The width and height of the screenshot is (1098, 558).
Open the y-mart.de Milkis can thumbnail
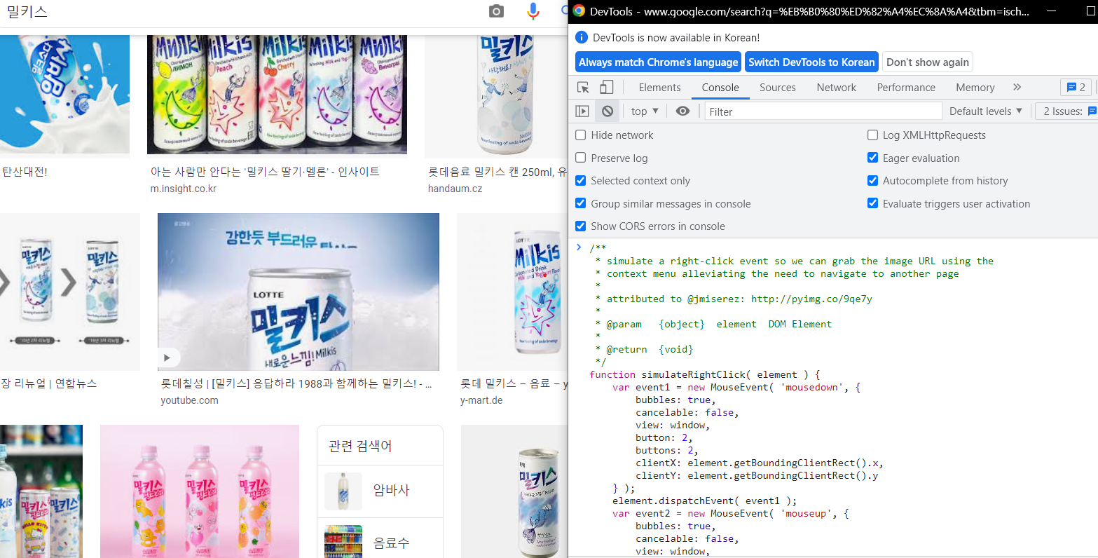pos(512,292)
